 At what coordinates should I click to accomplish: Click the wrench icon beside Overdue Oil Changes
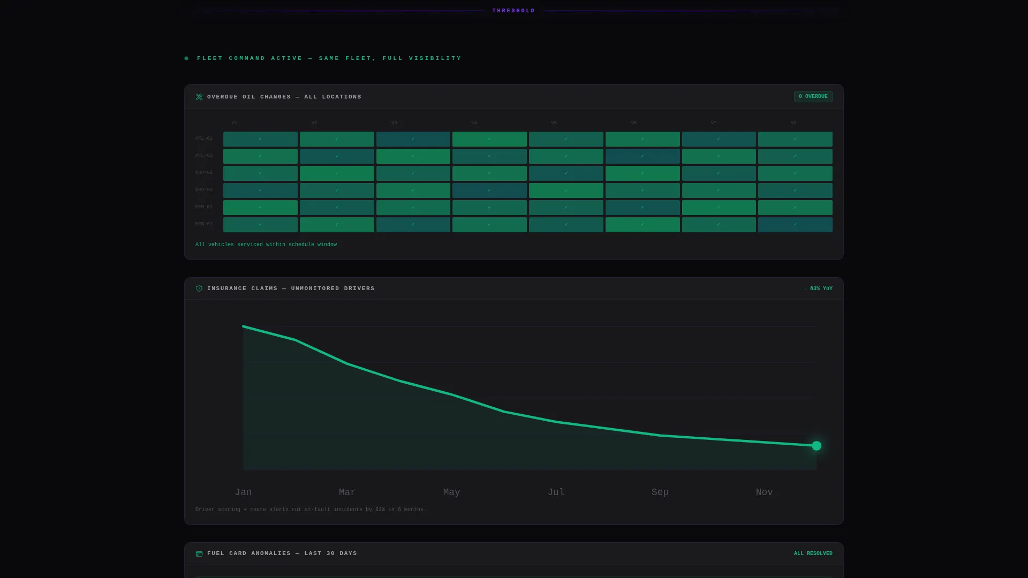pos(199,97)
